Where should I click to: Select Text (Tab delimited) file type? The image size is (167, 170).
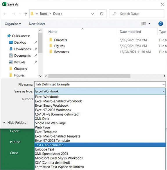100,145
